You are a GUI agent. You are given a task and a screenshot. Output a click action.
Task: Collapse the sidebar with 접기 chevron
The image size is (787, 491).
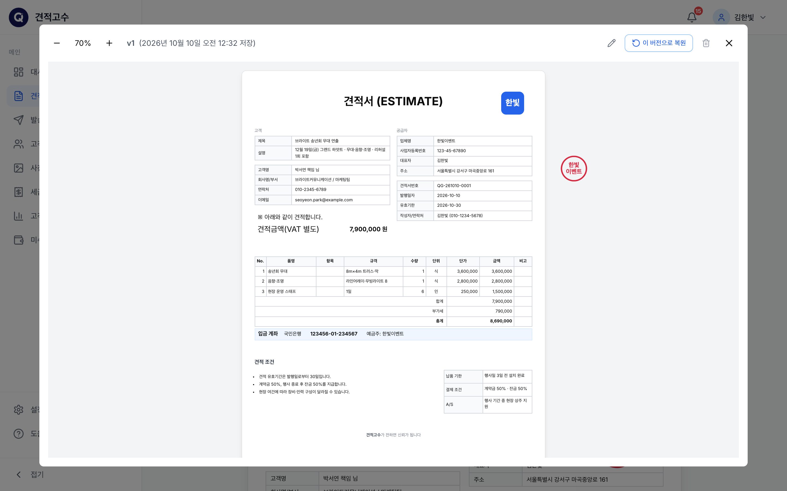[x=19, y=474]
